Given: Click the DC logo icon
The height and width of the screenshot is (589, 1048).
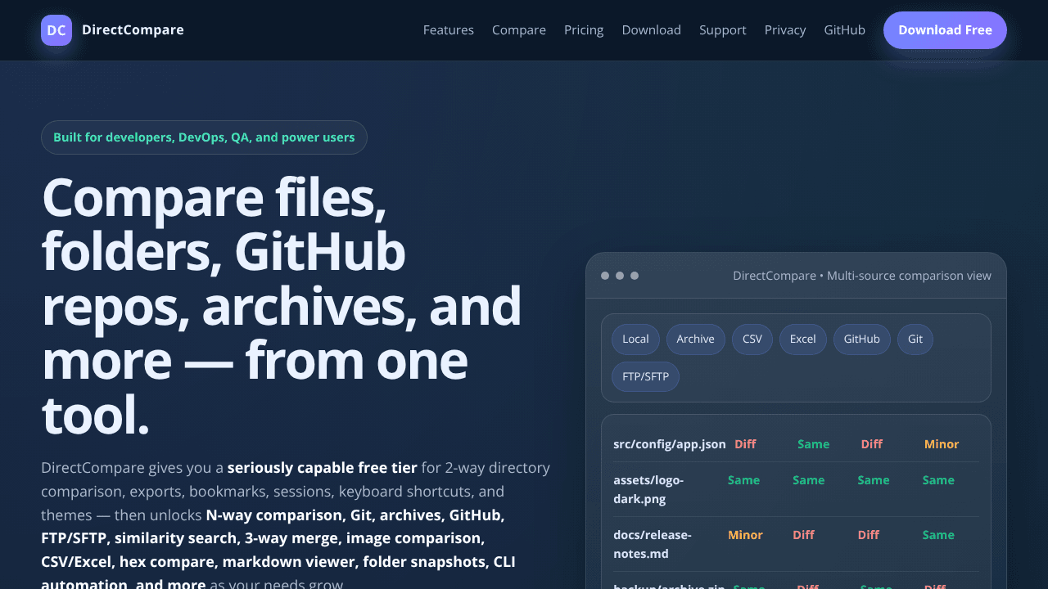Looking at the screenshot, I should pyautogui.click(x=56, y=30).
